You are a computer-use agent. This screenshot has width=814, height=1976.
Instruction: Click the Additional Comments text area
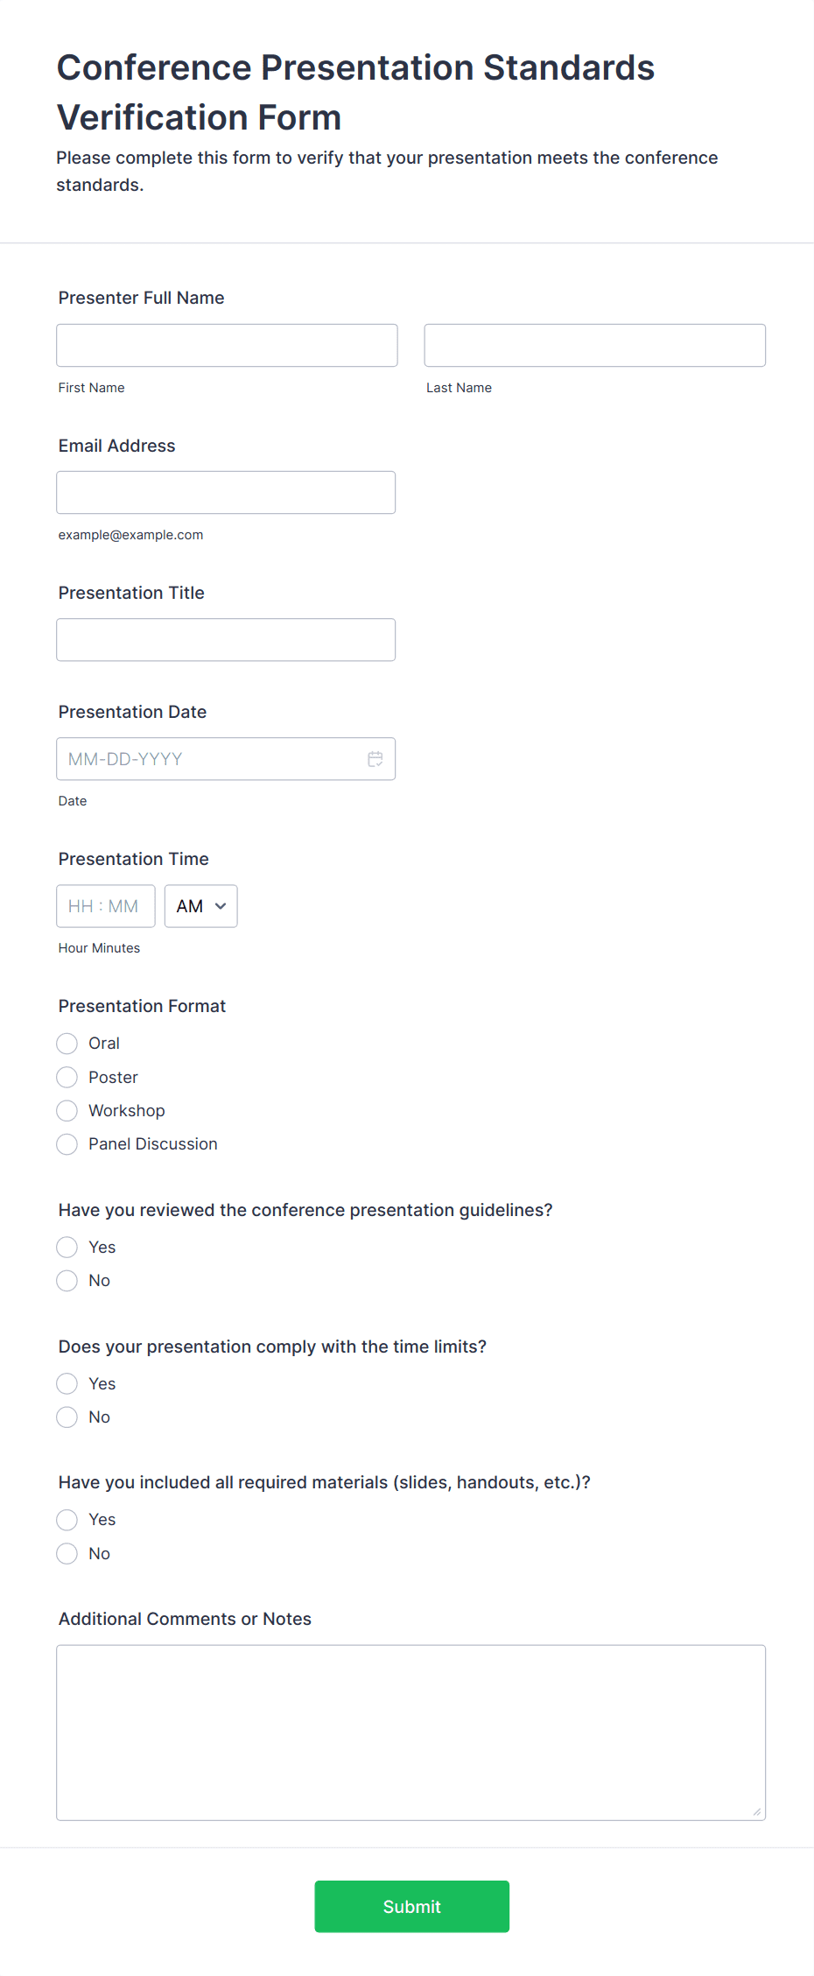[411, 1732]
